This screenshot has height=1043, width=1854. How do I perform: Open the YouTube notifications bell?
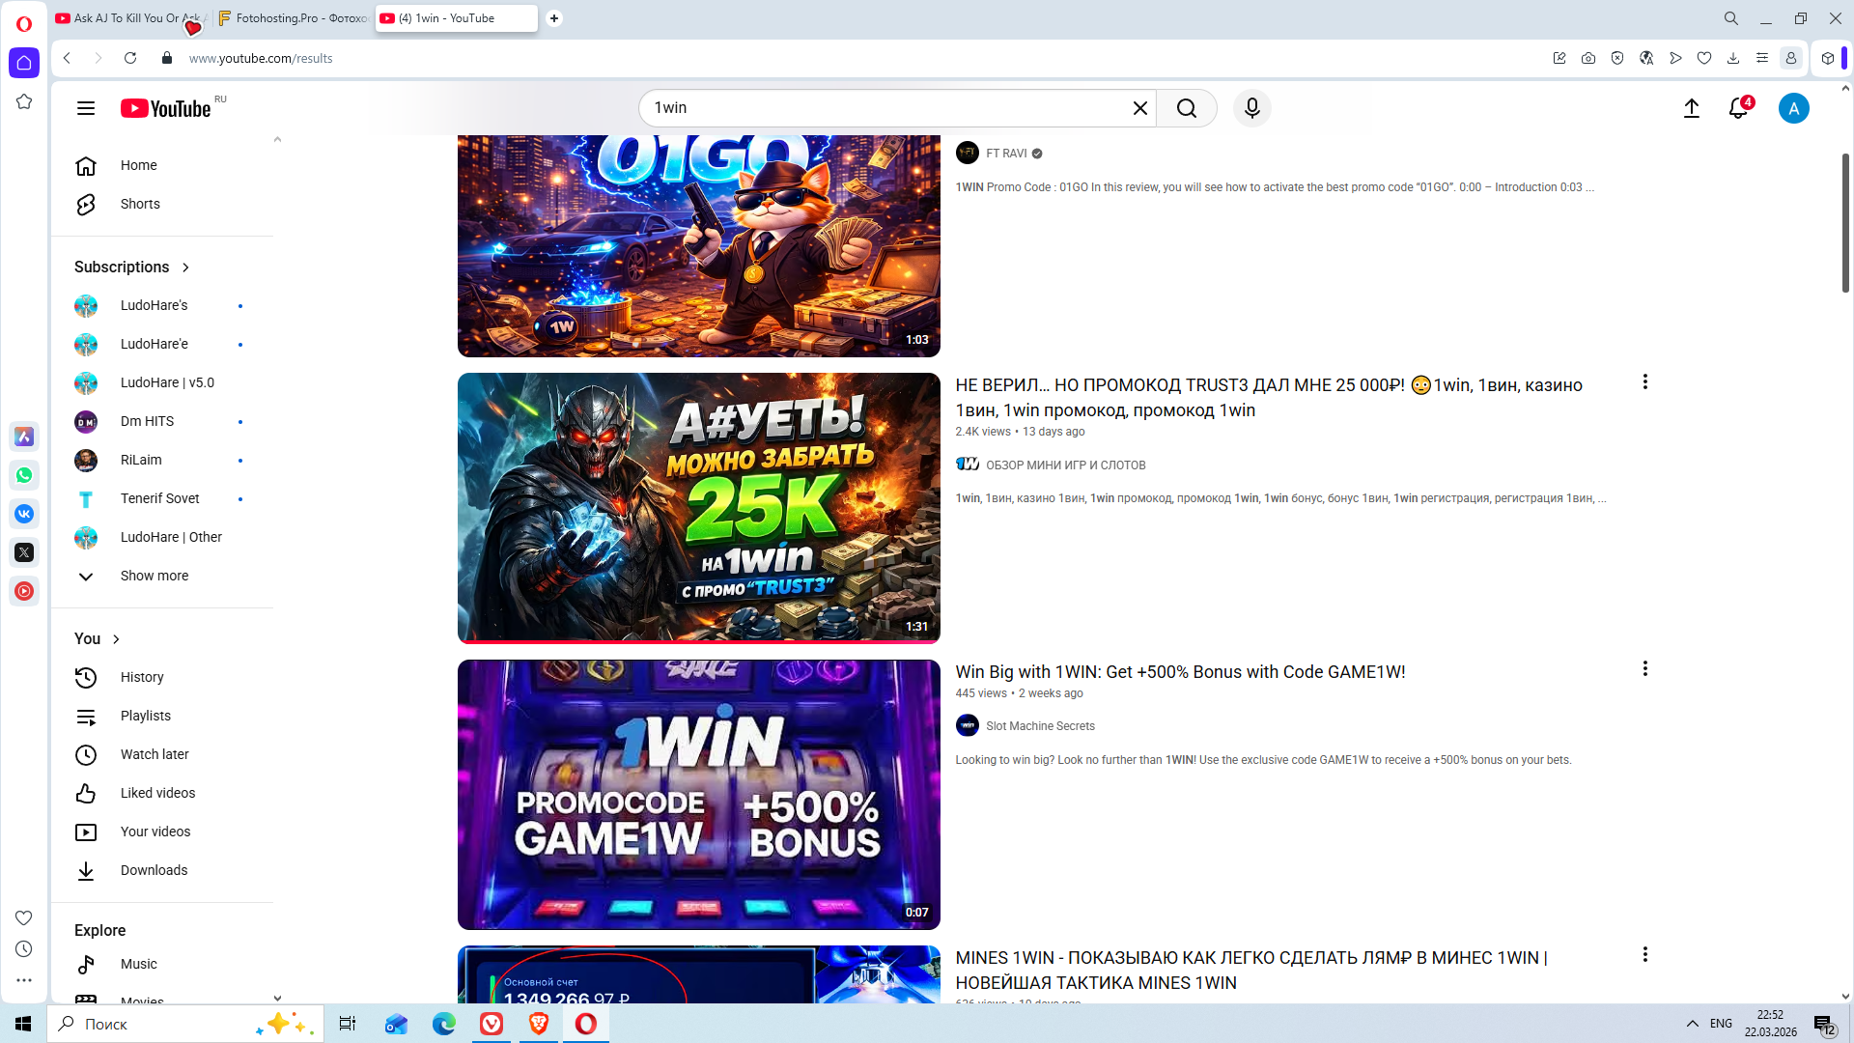1738,108
